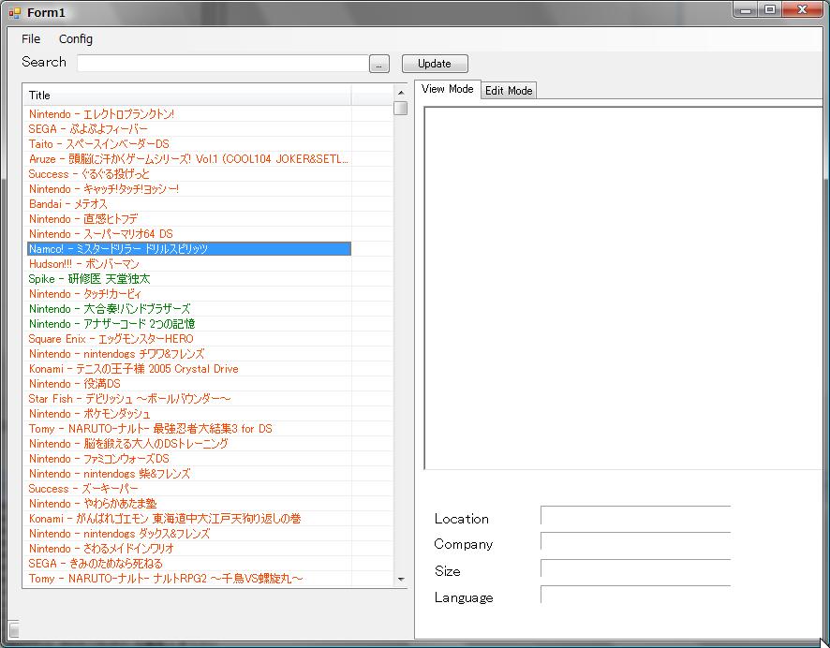Click into the Language field
Image resolution: width=830 pixels, height=648 pixels.
[x=635, y=595]
